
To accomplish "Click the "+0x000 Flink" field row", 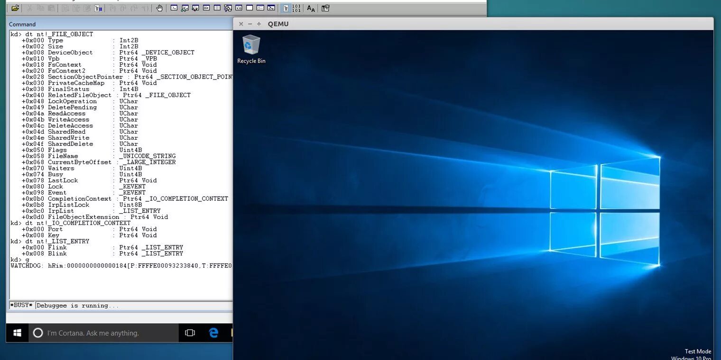I will (x=102, y=247).
